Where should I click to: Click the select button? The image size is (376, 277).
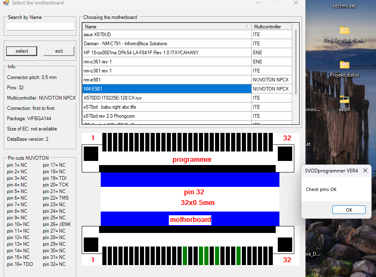click(x=22, y=51)
